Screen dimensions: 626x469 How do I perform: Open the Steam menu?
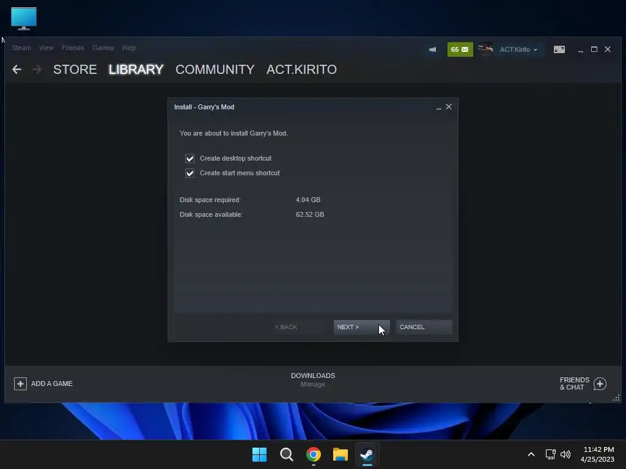click(21, 48)
